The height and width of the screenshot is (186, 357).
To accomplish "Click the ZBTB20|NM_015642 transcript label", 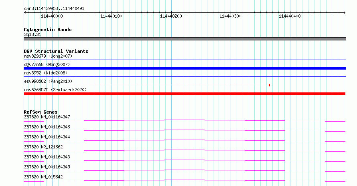I will click(43, 177).
